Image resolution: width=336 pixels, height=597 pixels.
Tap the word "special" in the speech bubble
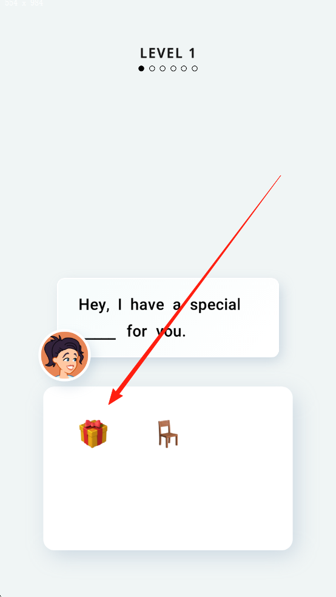click(x=215, y=305)
